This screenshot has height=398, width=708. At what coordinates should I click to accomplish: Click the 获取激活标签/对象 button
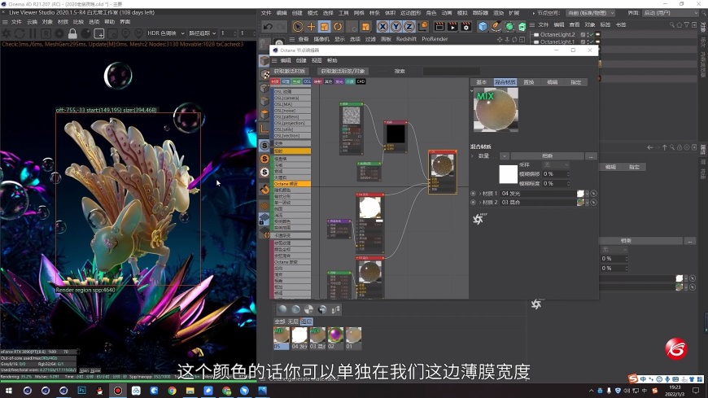pos(343,71)
